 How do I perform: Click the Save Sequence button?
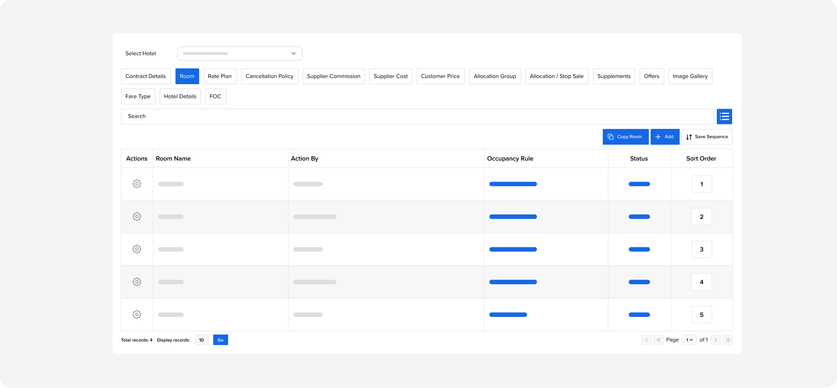pyautogui.click(x=707, y=137)
